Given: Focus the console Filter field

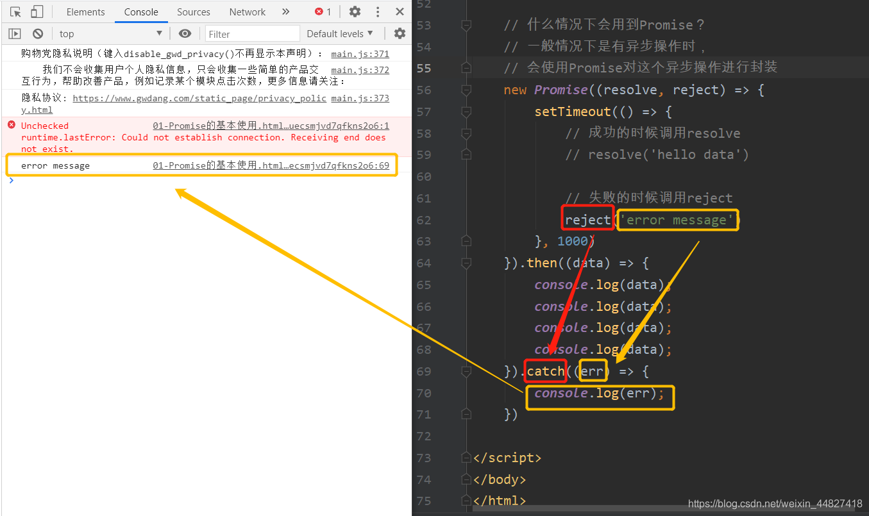Looking at the screenshot, I should point(253,33).
